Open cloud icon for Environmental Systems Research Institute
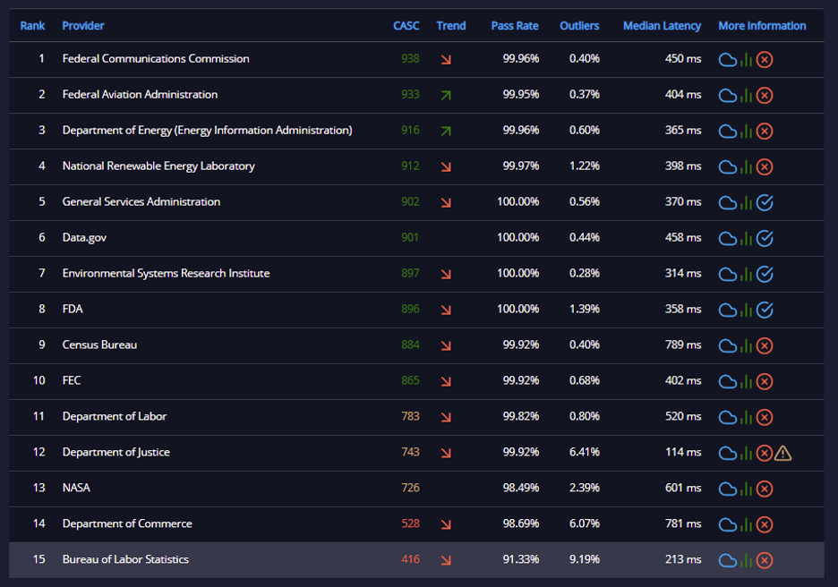This screenshot has height=587, width=838. coord(727,275)
